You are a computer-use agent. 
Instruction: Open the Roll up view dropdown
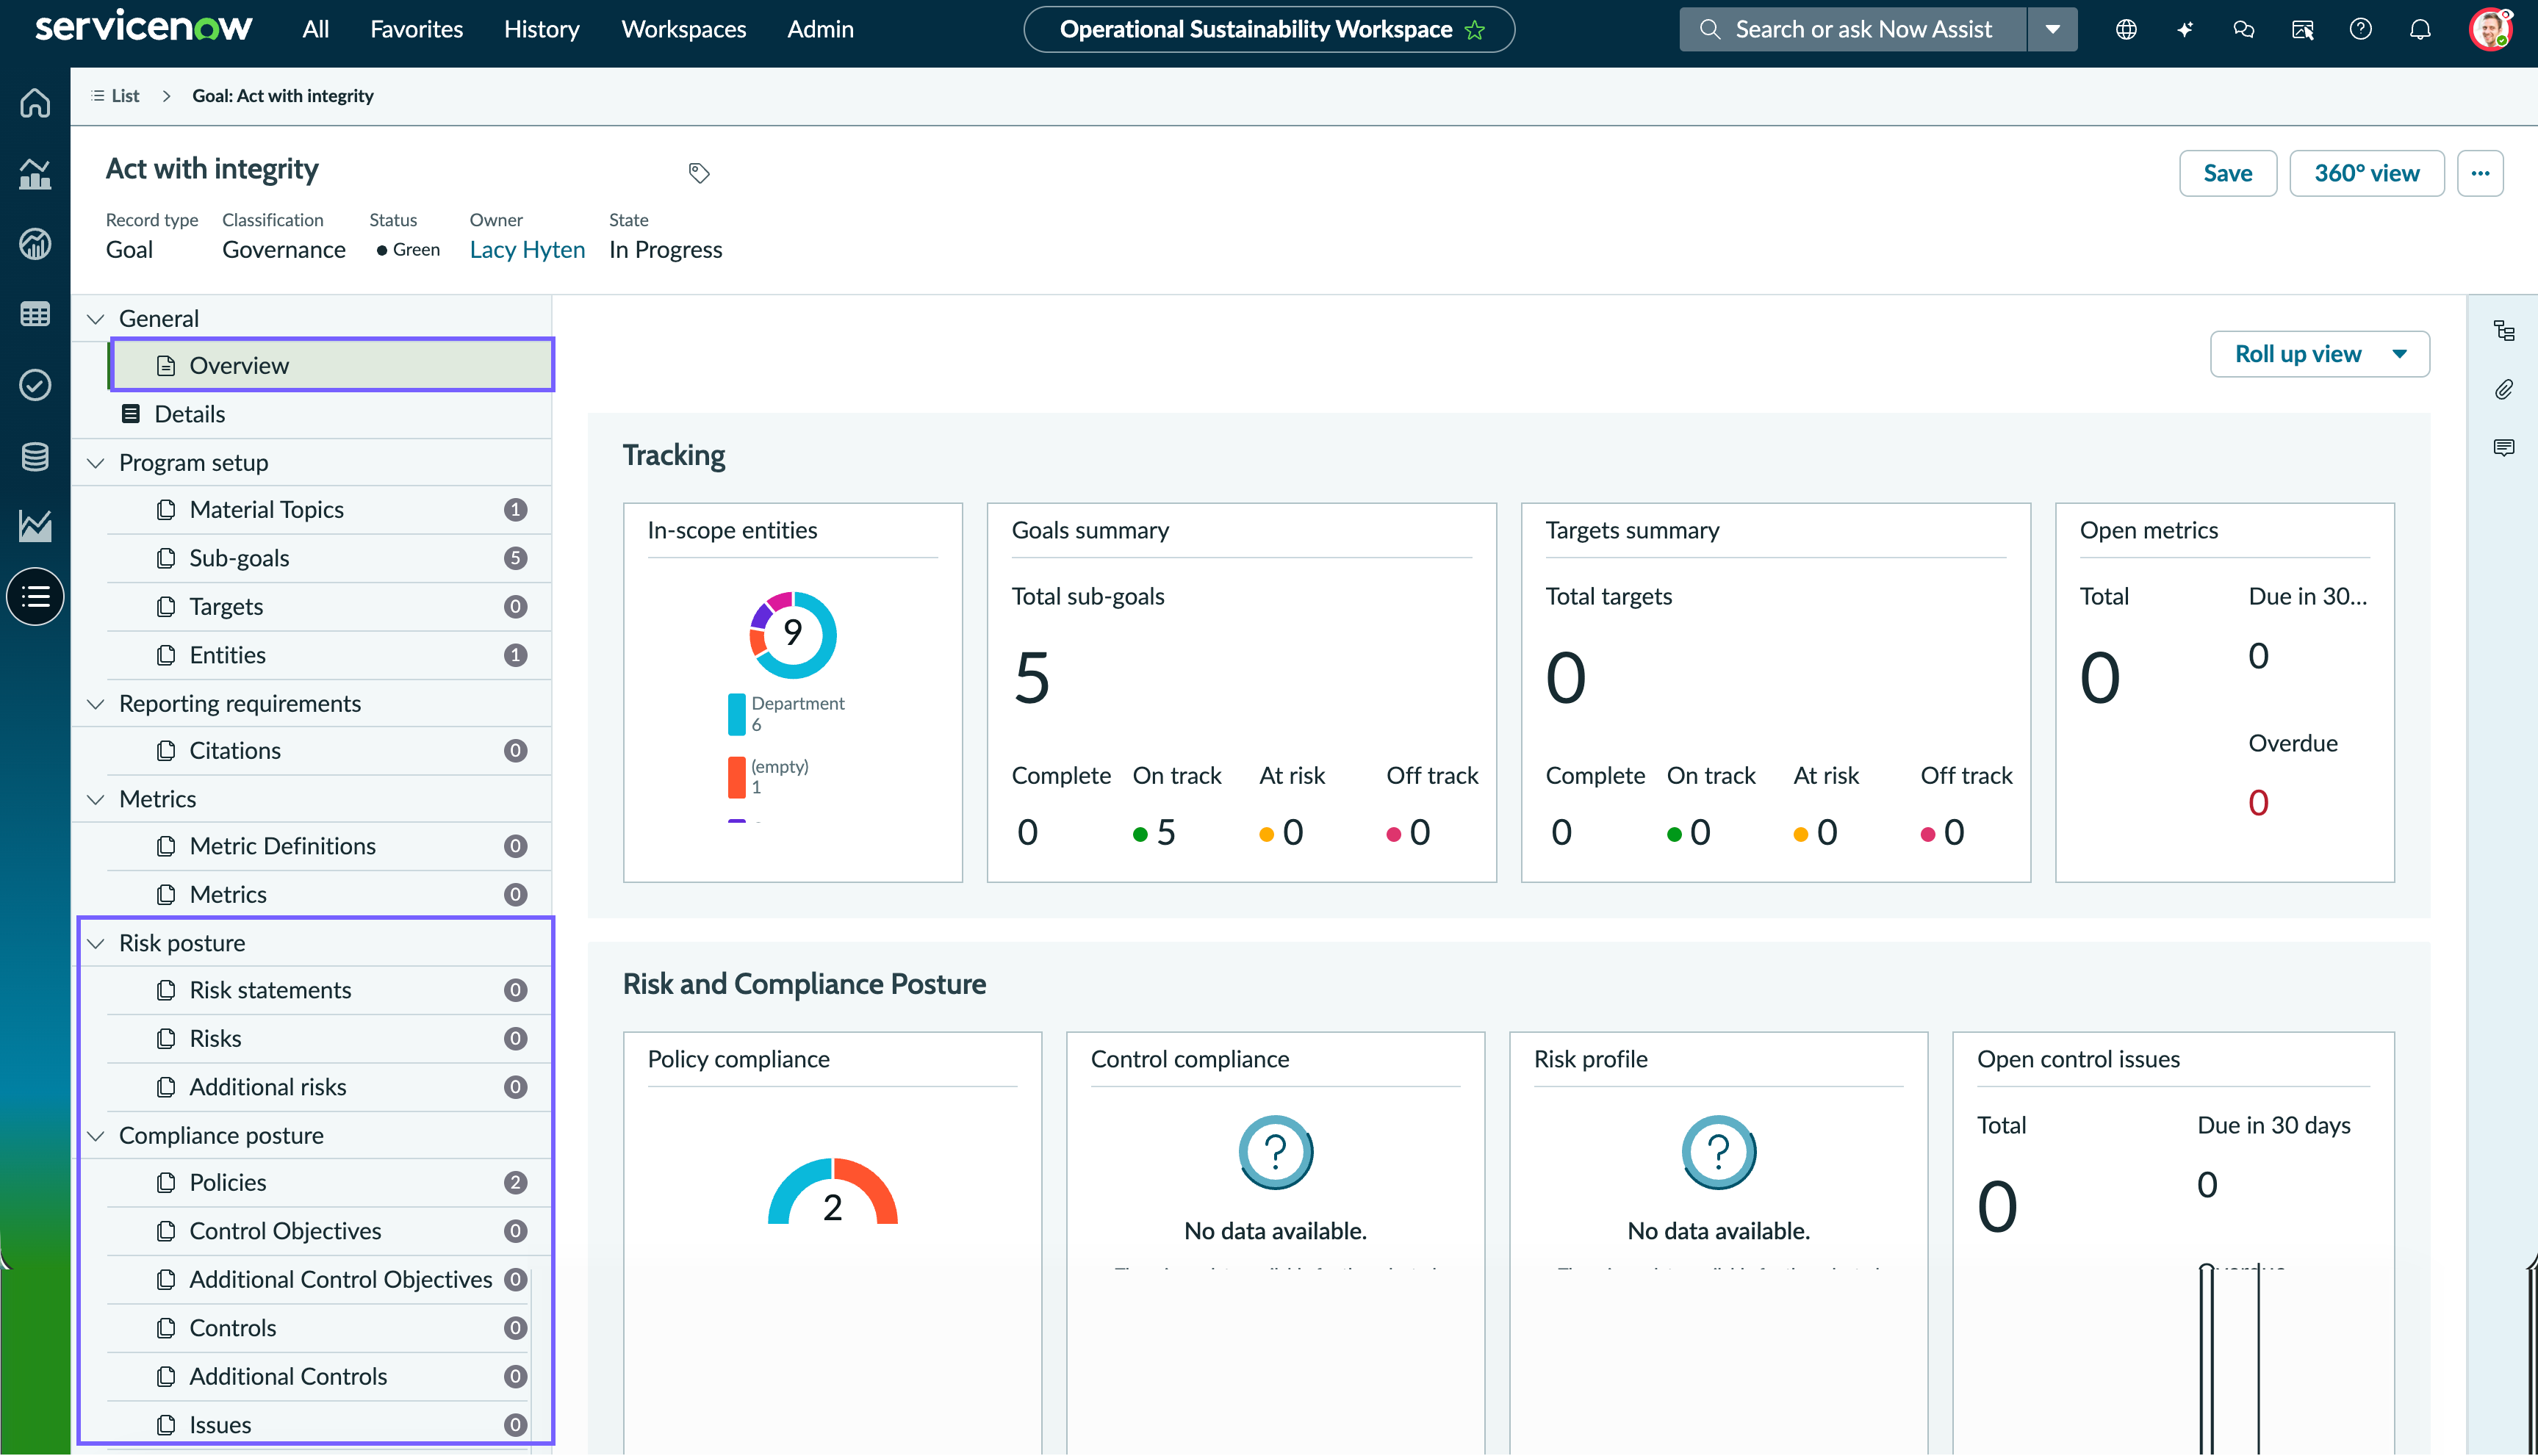click(2319, 354)
